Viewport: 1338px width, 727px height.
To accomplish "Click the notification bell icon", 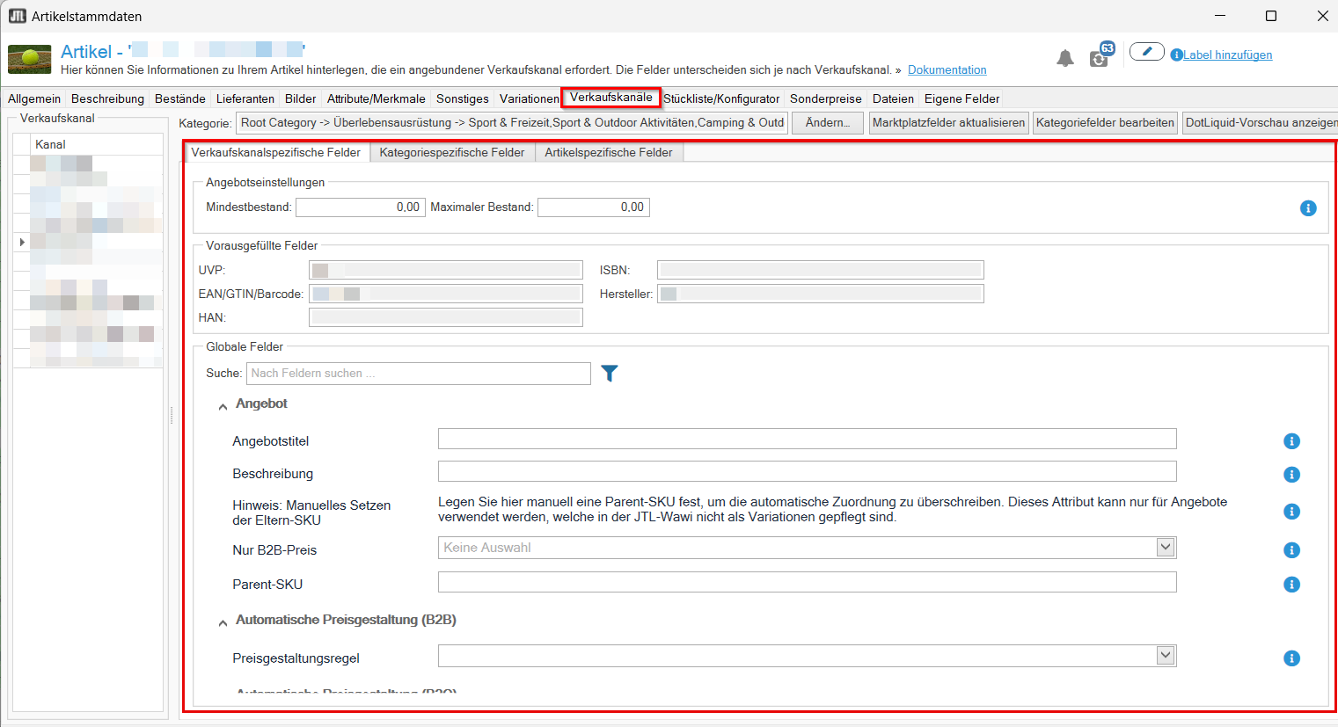I will [x=1064, y=58].
